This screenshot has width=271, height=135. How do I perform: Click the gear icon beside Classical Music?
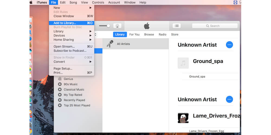pos(60,90)
